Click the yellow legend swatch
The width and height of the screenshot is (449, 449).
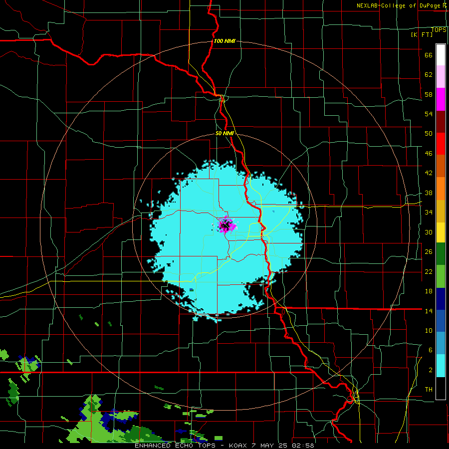coord(441,232)
